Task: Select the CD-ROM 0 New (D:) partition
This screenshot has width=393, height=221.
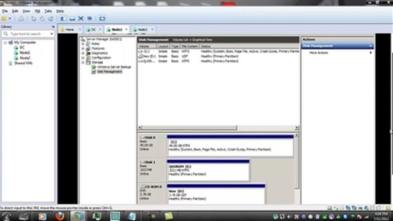Action: point(216,194)
